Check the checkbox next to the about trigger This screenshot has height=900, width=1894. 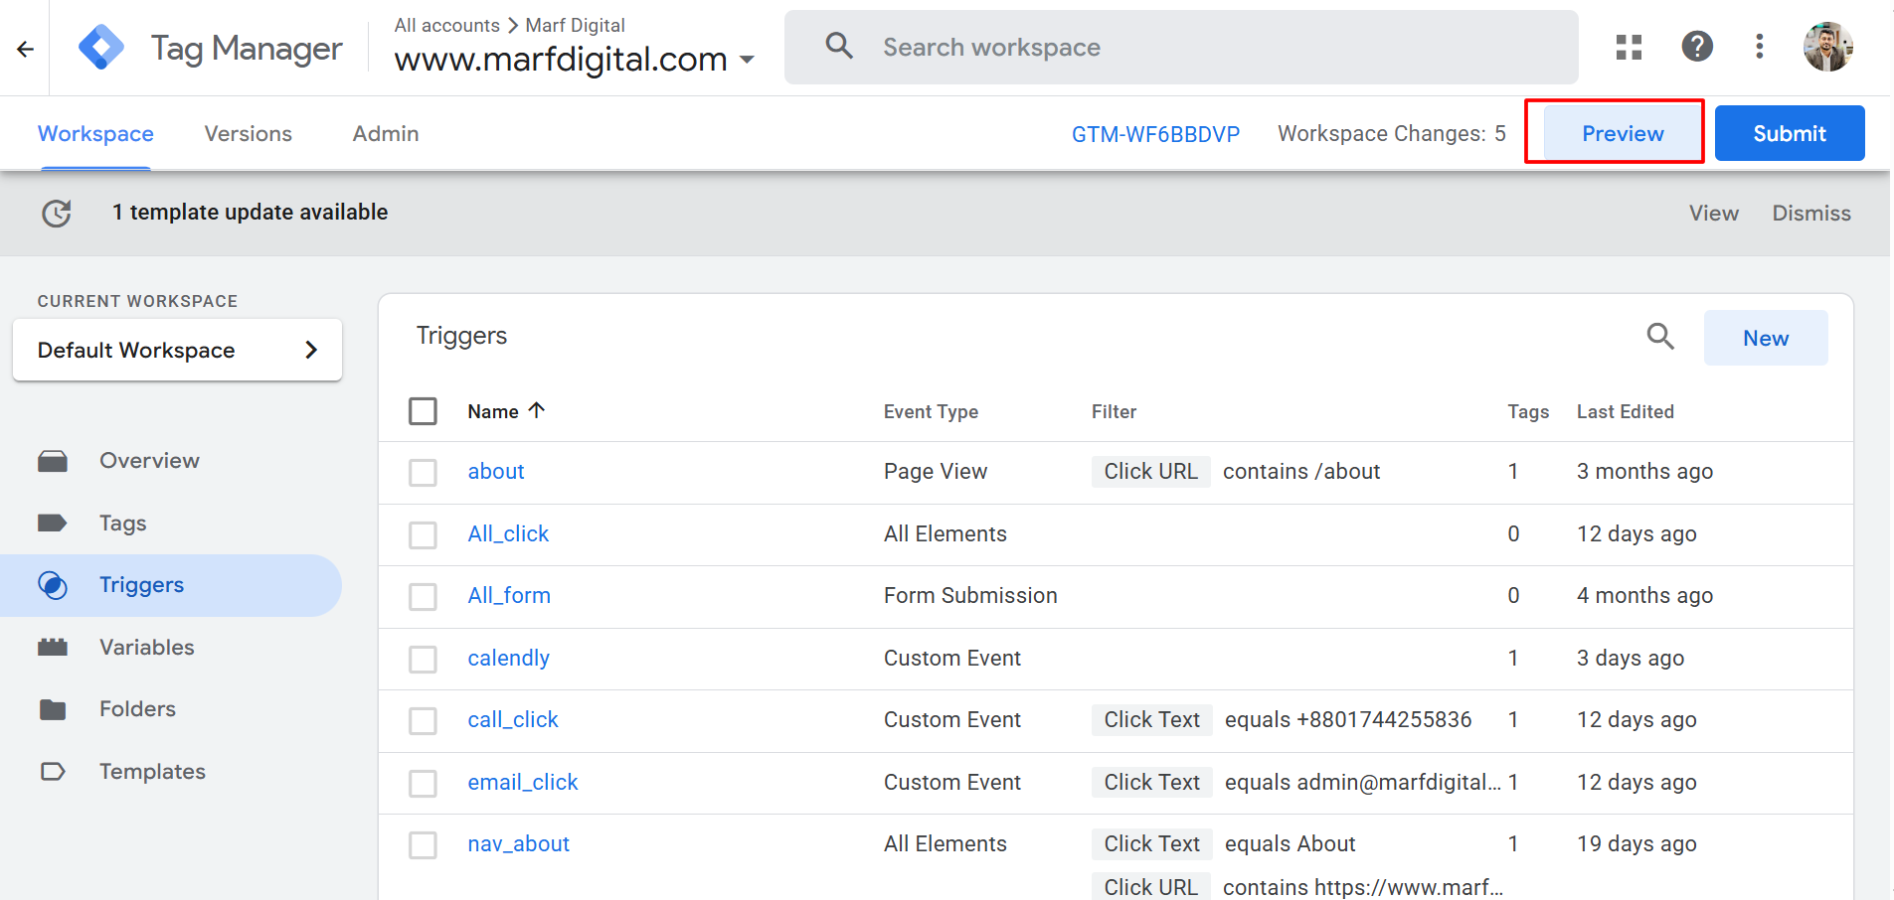[423, 472]
